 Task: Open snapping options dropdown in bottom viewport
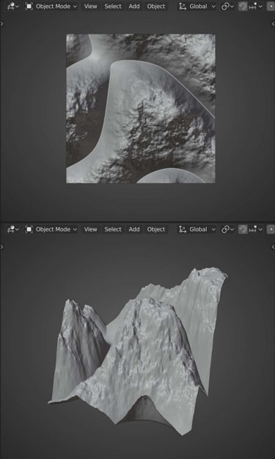pyautogui.click(x=255, y=229)
